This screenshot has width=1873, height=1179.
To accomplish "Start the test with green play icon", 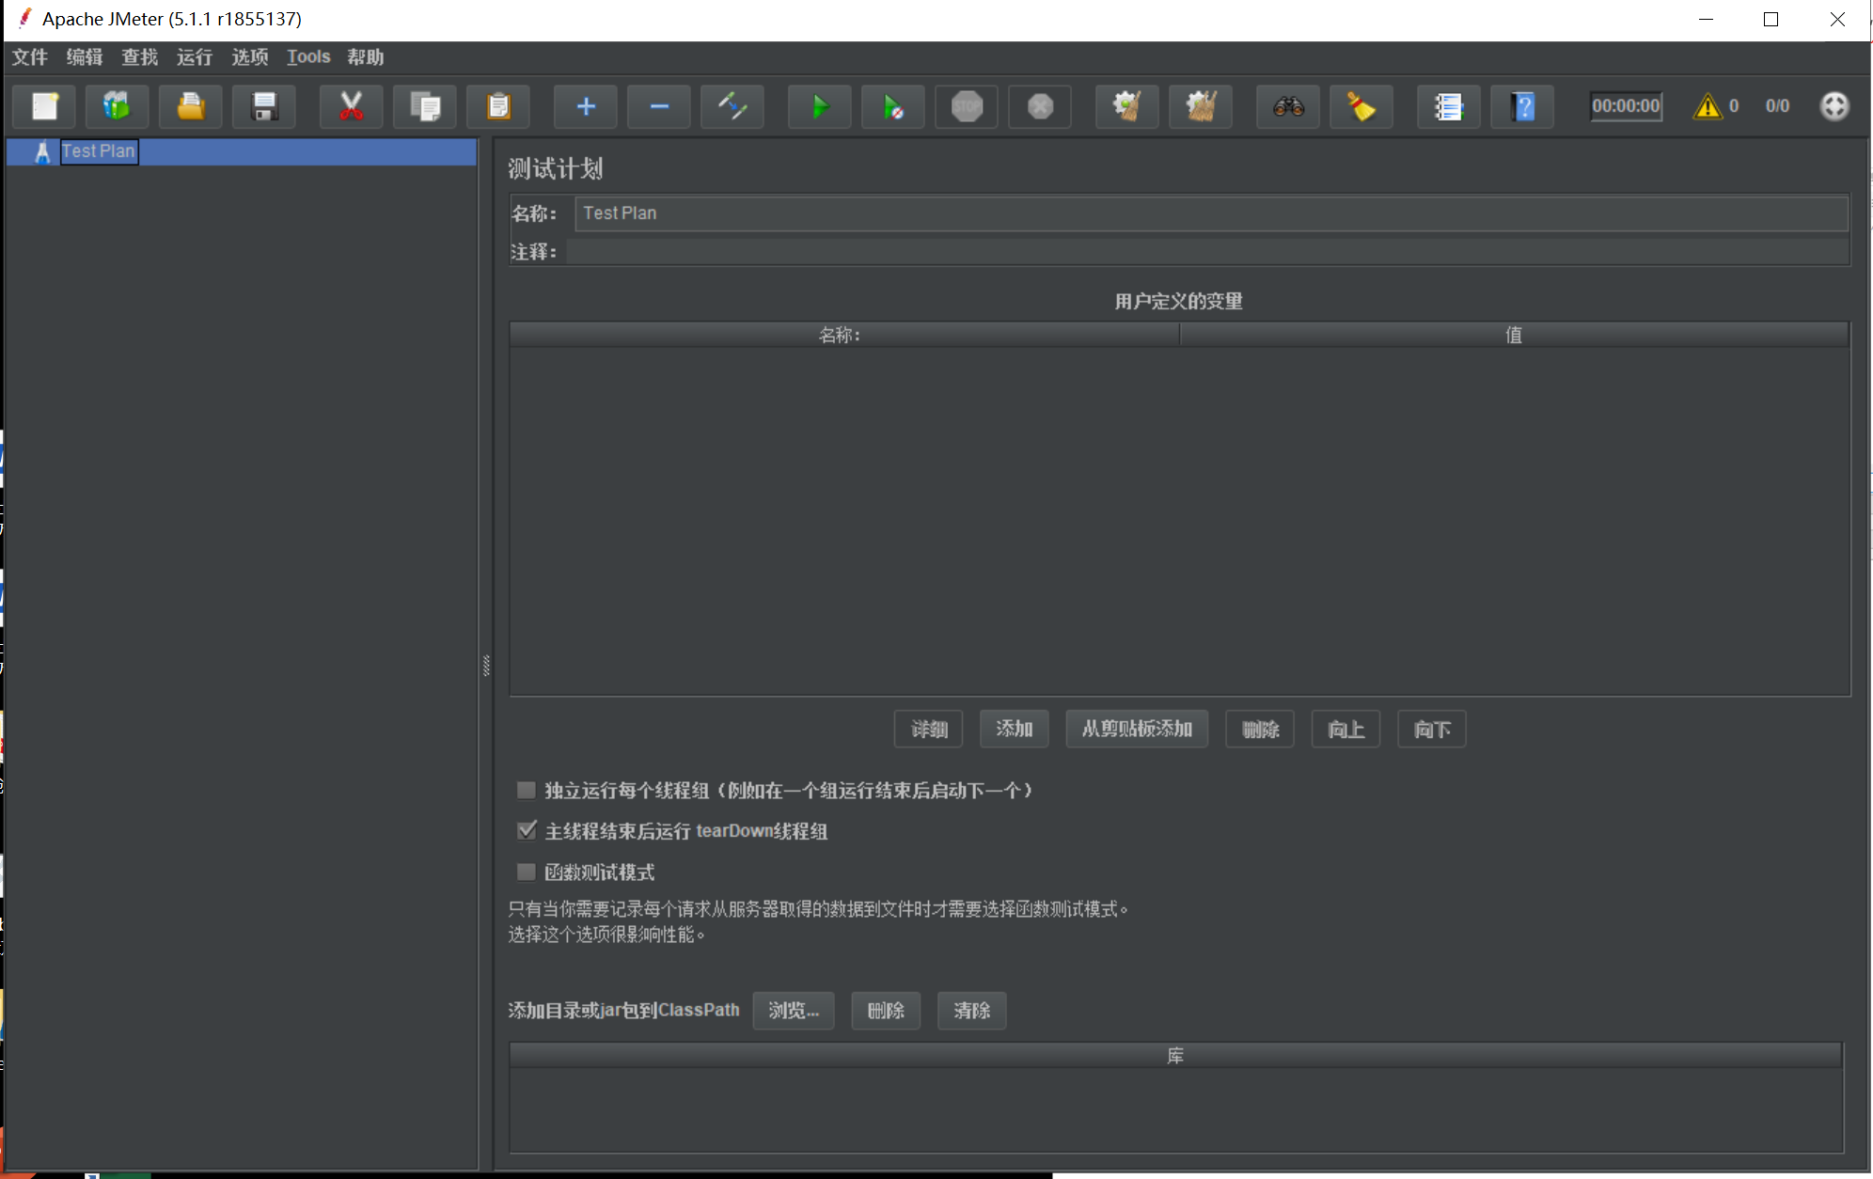I will tap(820, 106).
